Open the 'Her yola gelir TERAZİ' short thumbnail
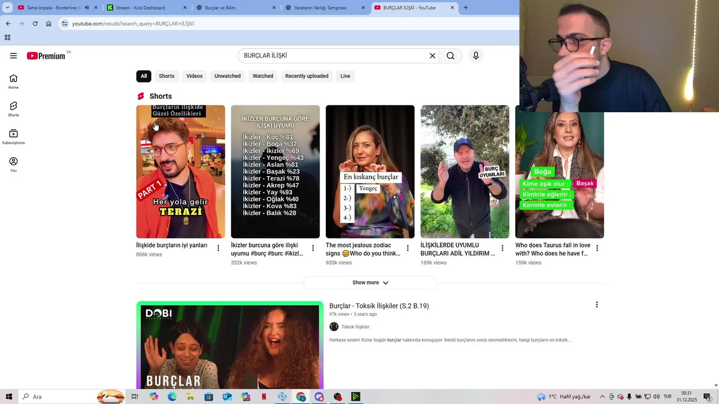The width and height of the screenshot is (719, 404). click(180, 172)
